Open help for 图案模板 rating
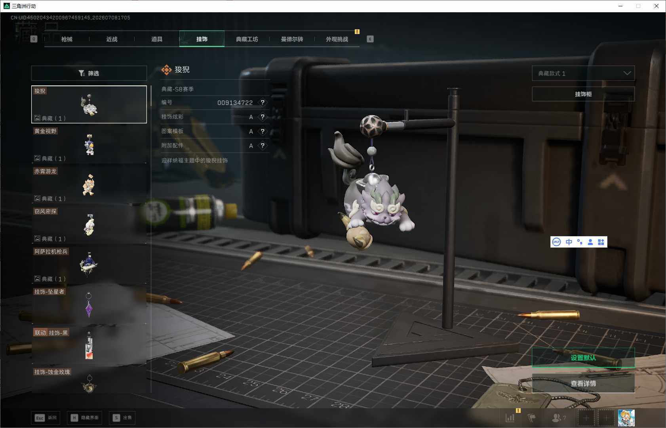 [x=263, y=131]
